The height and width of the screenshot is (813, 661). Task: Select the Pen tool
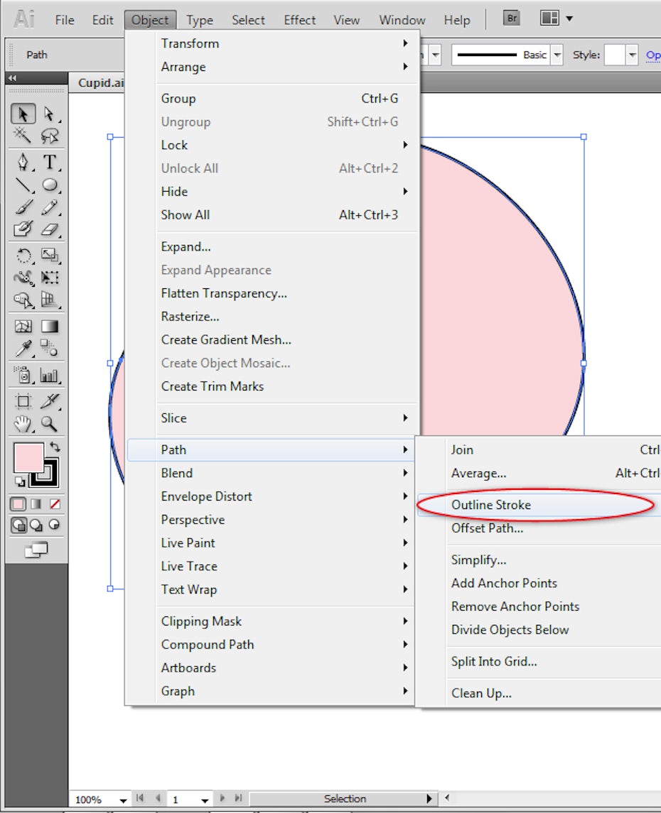23,162
